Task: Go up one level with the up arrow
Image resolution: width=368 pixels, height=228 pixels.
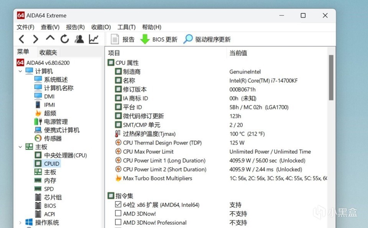Action: (50, 38)
